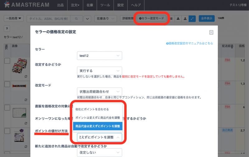Click the テスト12号様 account label
The width and height of the screenshot is (249, 157).
(238, 5)
